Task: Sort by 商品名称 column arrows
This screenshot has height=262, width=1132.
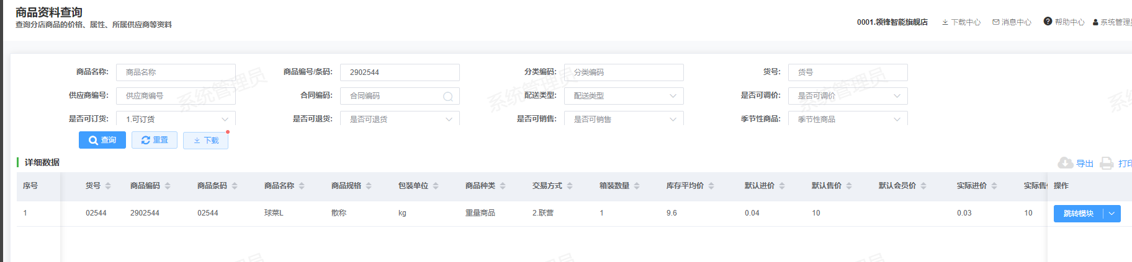Action: pyautogui.click(x=302, y=186)
